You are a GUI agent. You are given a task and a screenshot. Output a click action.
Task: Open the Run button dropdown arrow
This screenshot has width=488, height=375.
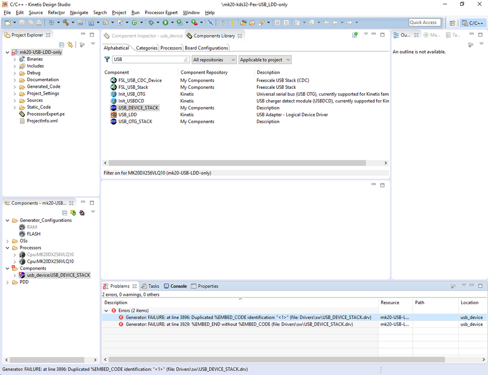coord(172,22)
